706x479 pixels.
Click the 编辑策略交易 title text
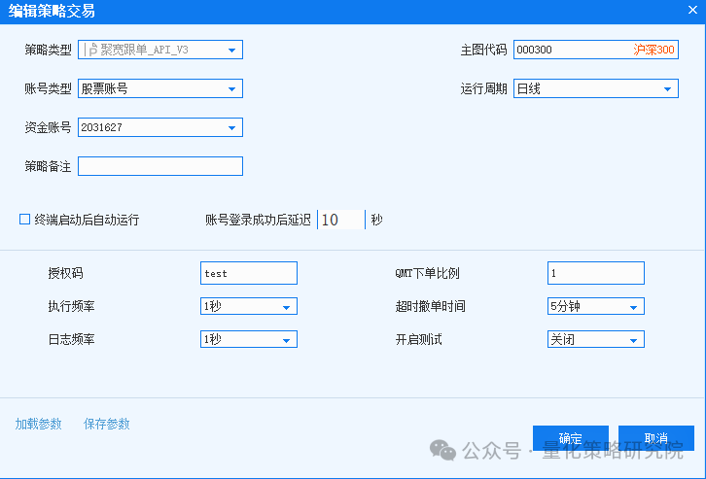pyautogui.click(x=52, y=11)
